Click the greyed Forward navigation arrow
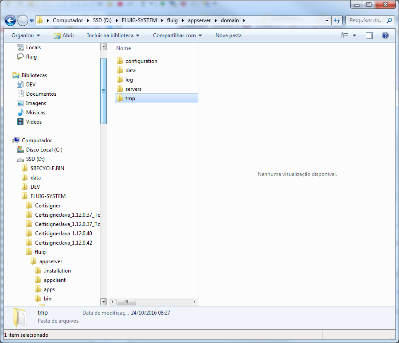Viewport: 399px width, 343px height. [23, 21]
